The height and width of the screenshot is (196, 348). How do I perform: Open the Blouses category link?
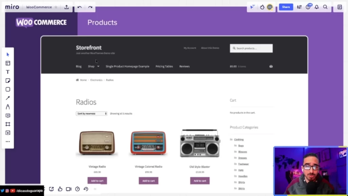243,152
